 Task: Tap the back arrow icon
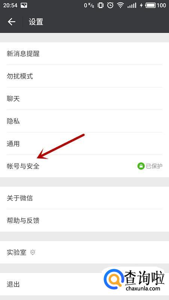[x=12, y=22]
